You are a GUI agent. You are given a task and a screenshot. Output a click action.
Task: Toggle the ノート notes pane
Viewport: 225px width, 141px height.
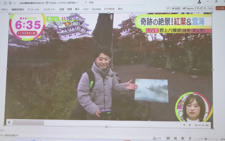point(157,138)
